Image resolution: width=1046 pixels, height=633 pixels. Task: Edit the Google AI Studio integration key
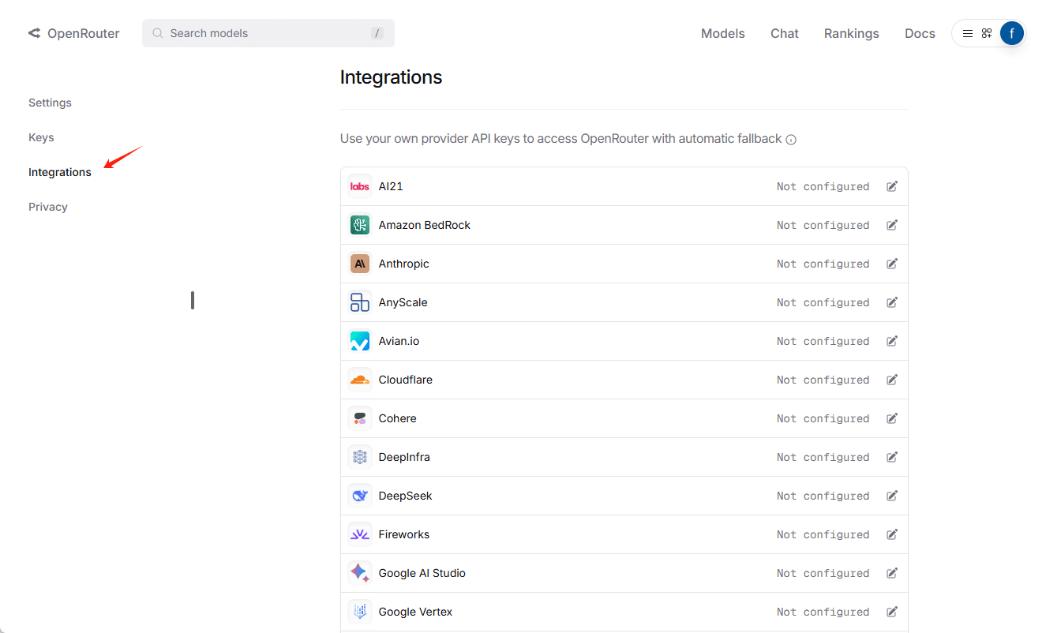pos(892,573)
